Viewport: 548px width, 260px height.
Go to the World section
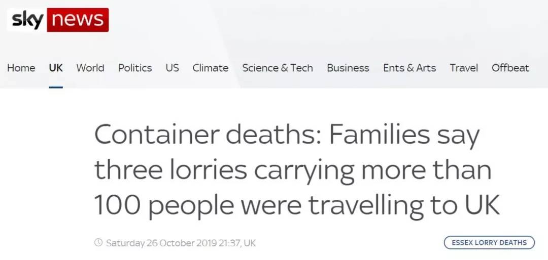(x=90, y=68)
